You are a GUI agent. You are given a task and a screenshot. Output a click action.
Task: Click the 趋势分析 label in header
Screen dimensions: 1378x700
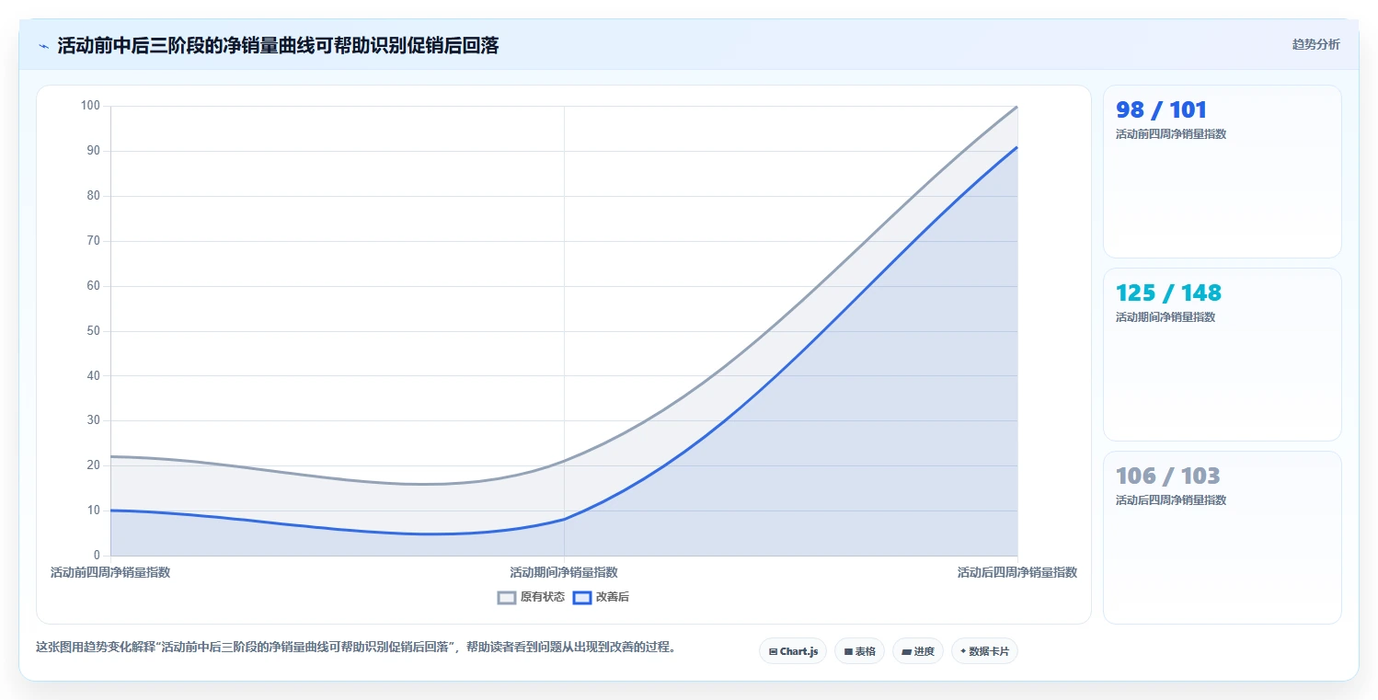(1315, 44)
